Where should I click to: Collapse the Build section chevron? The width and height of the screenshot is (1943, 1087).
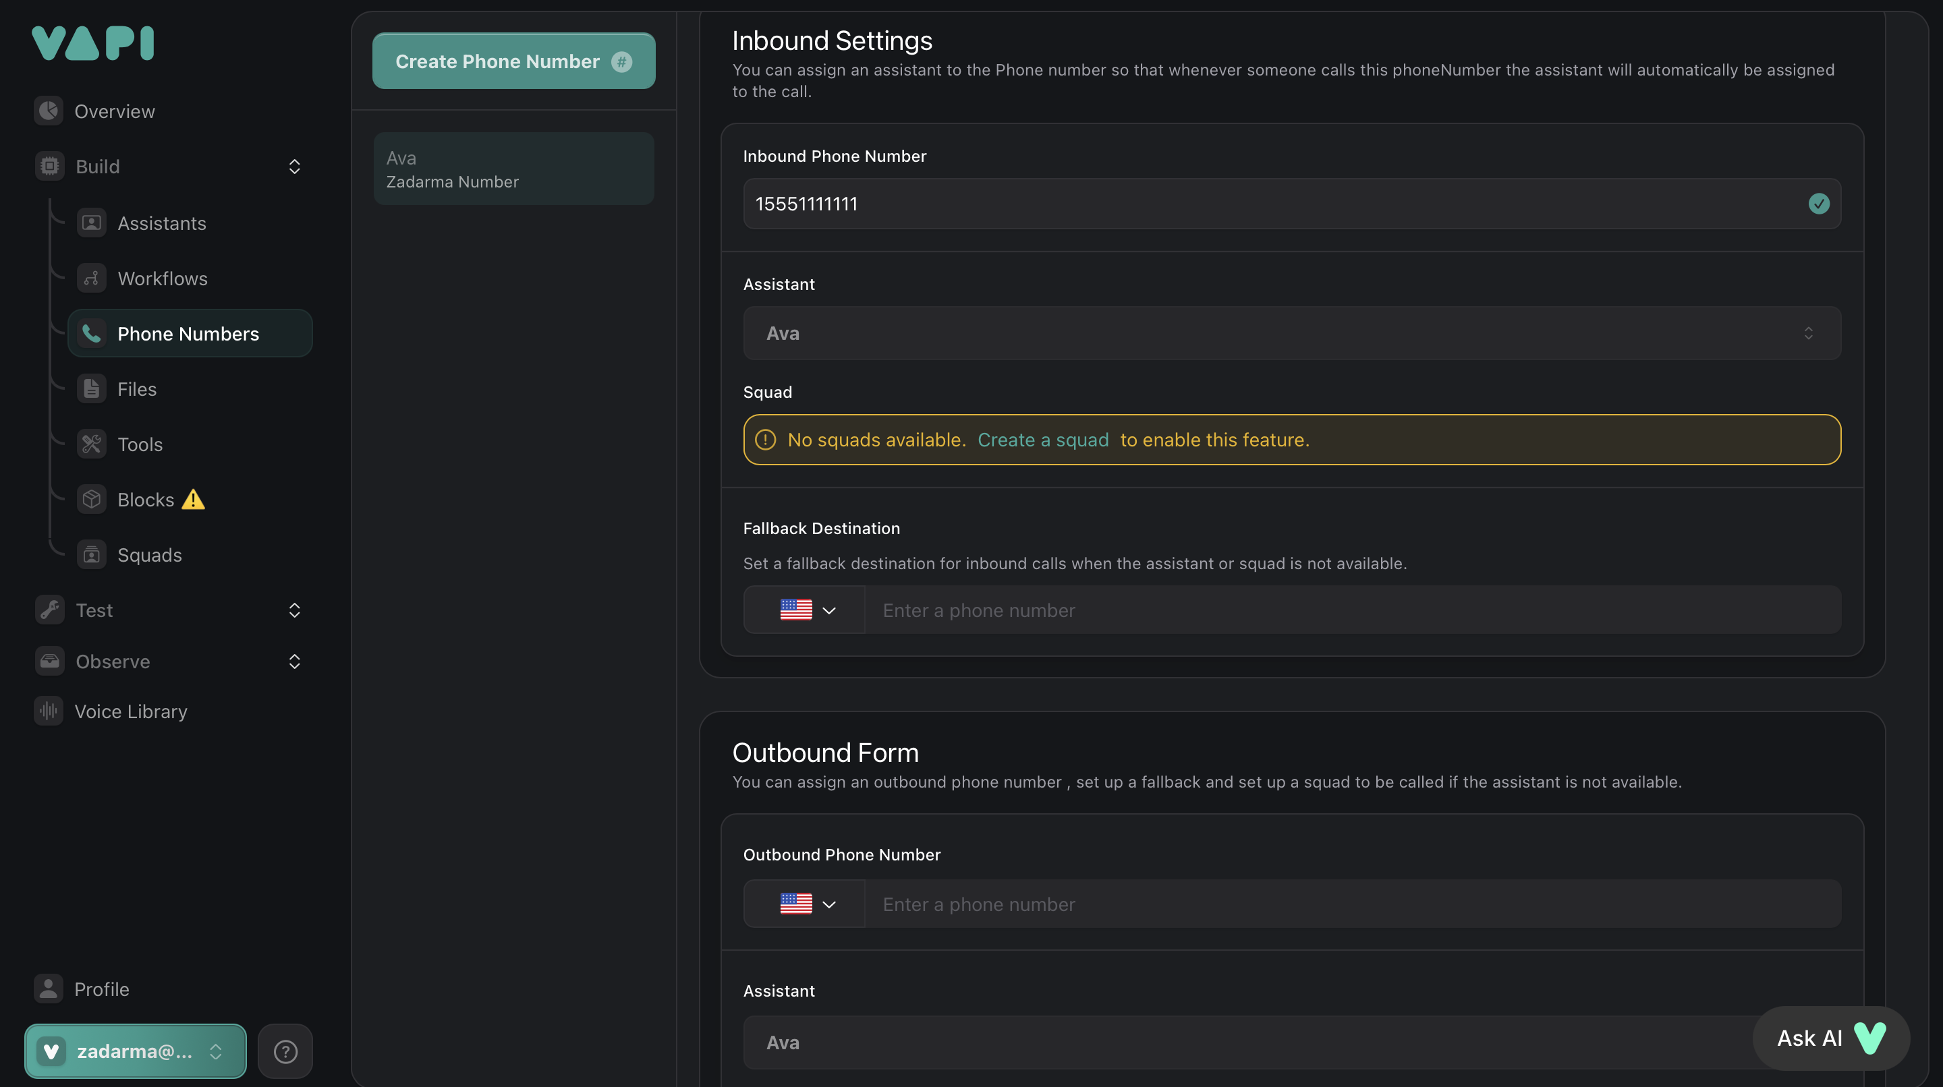point(294,167)
